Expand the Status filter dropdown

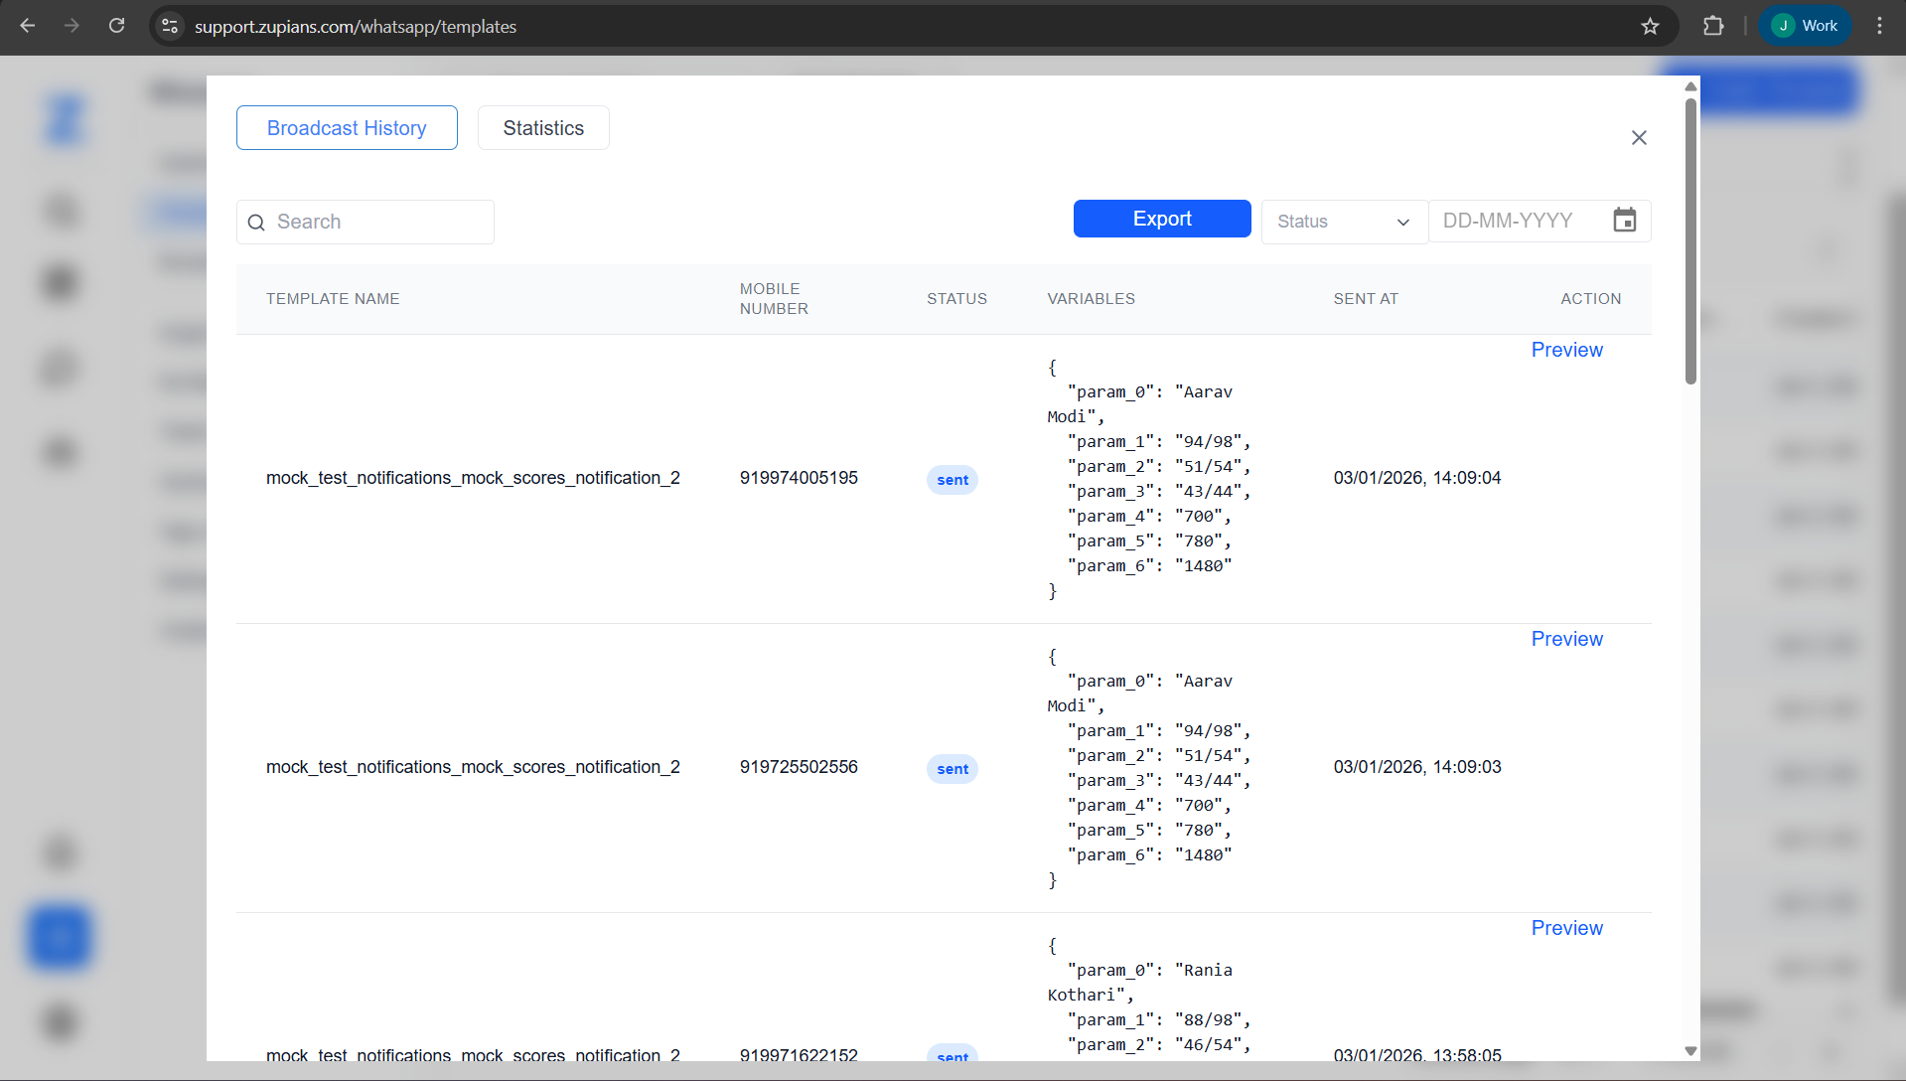[1344, 222]
